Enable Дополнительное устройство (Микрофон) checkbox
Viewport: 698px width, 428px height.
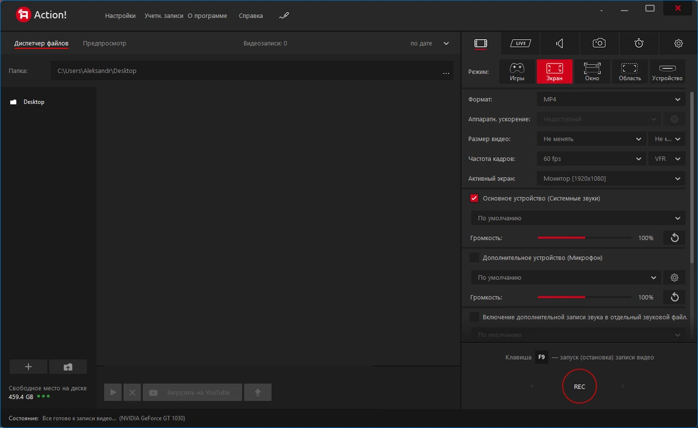(474, 257)
